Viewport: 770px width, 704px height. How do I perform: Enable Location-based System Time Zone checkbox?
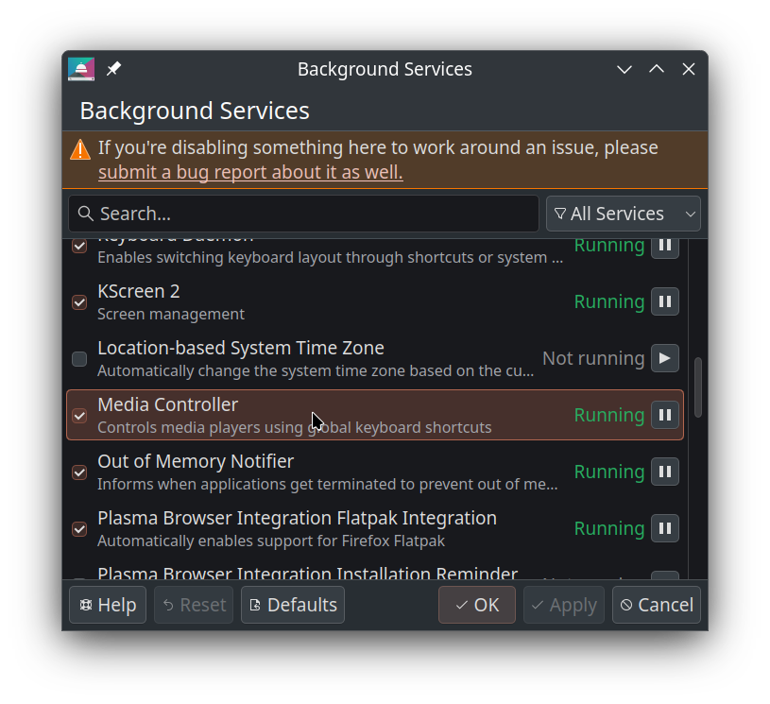coord(79,359)
